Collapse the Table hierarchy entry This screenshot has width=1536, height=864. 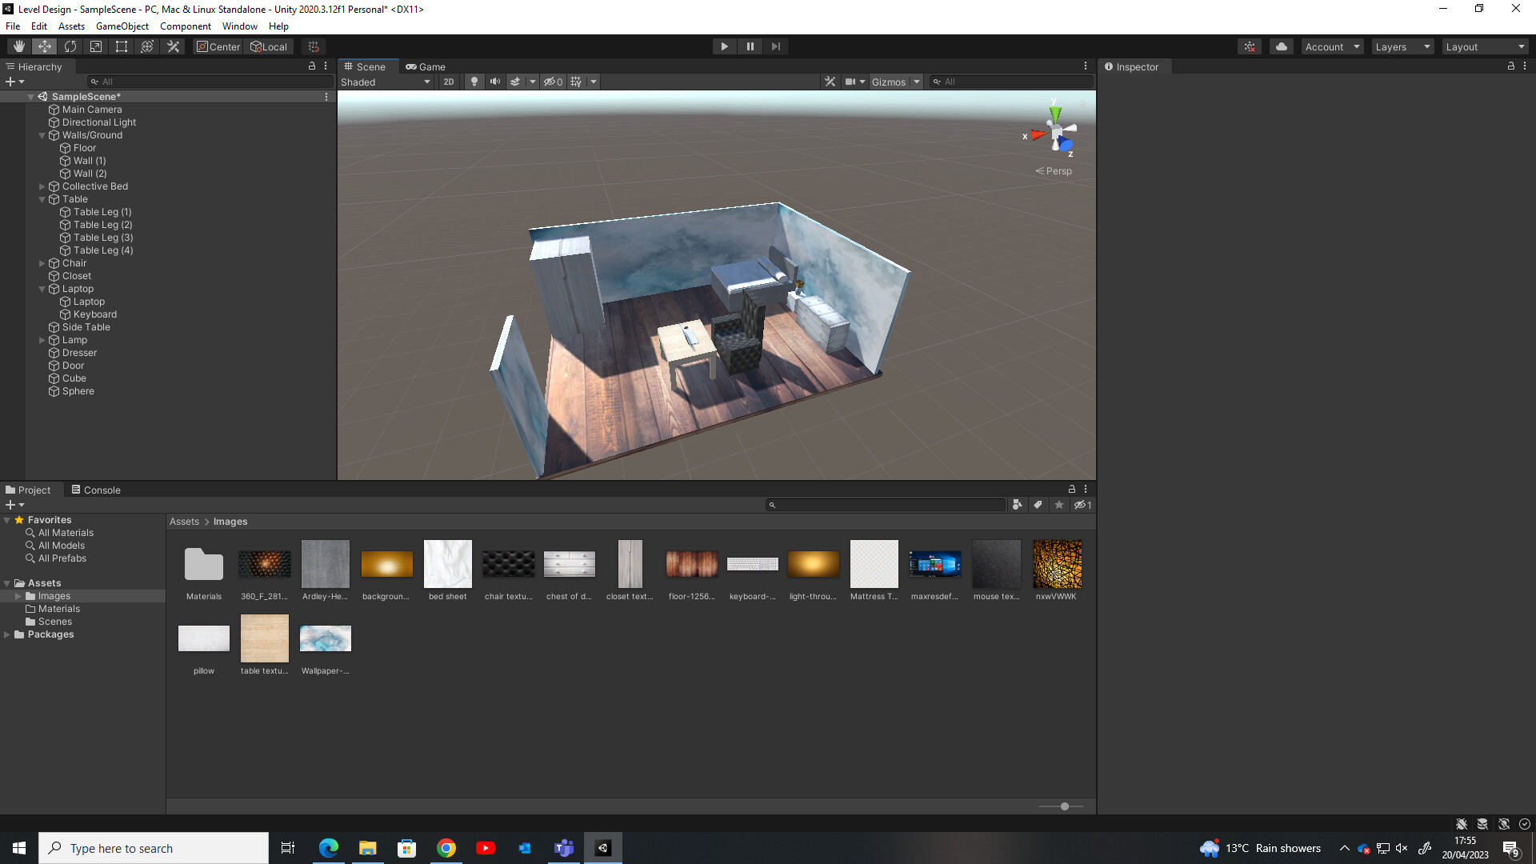[42, 199]
